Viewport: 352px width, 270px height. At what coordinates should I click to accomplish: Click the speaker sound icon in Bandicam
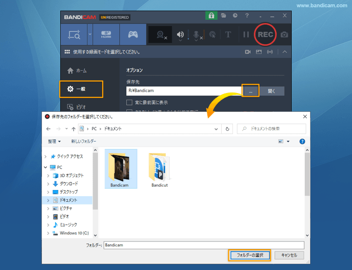[180, 35]
